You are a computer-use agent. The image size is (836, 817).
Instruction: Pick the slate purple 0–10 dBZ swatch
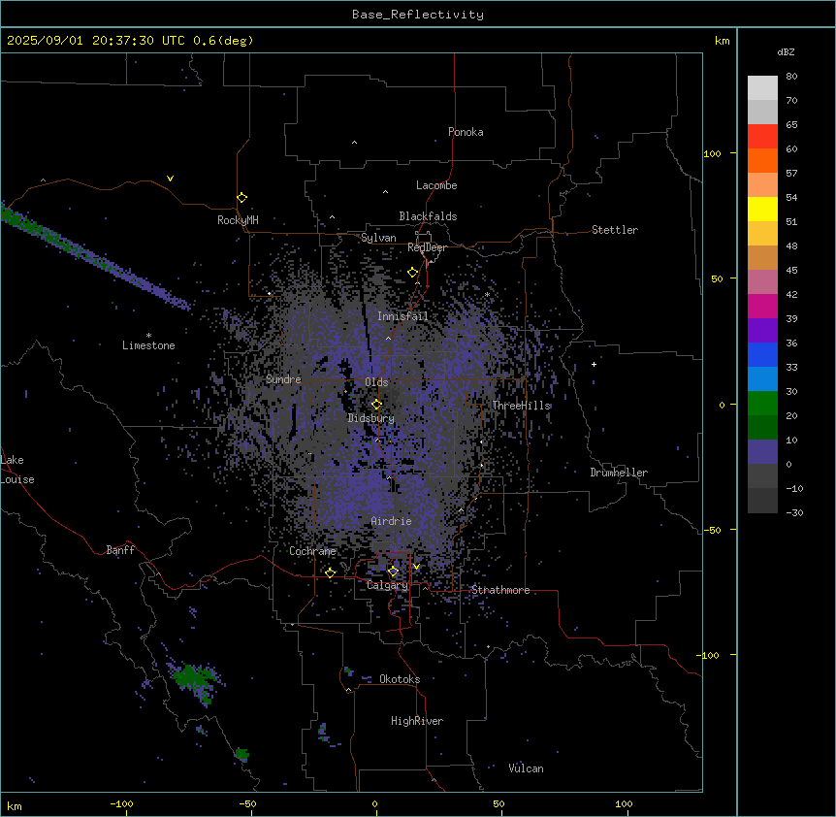coord(762,452)
